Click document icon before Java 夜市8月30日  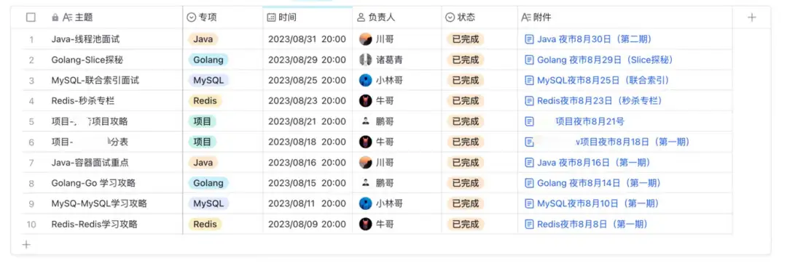[529, 39]
